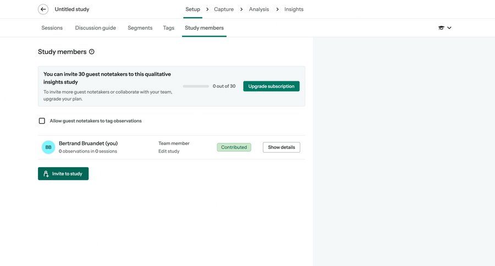Viewport: 495px width, 266px height.
Task: Open the Insights step
Action: (x=294, y=9)
